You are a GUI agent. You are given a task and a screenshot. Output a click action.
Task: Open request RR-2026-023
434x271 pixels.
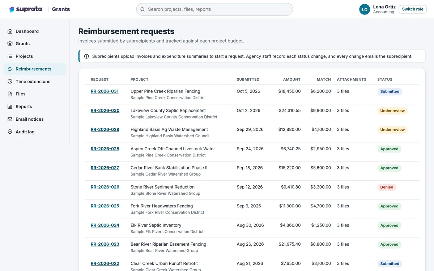click(105, 244)
